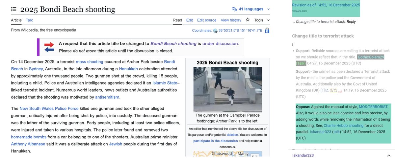Click 'From Wikipedia, the free encyclopedia' text
The height and width of the screenshot is (162, 395).
(43, 30)
